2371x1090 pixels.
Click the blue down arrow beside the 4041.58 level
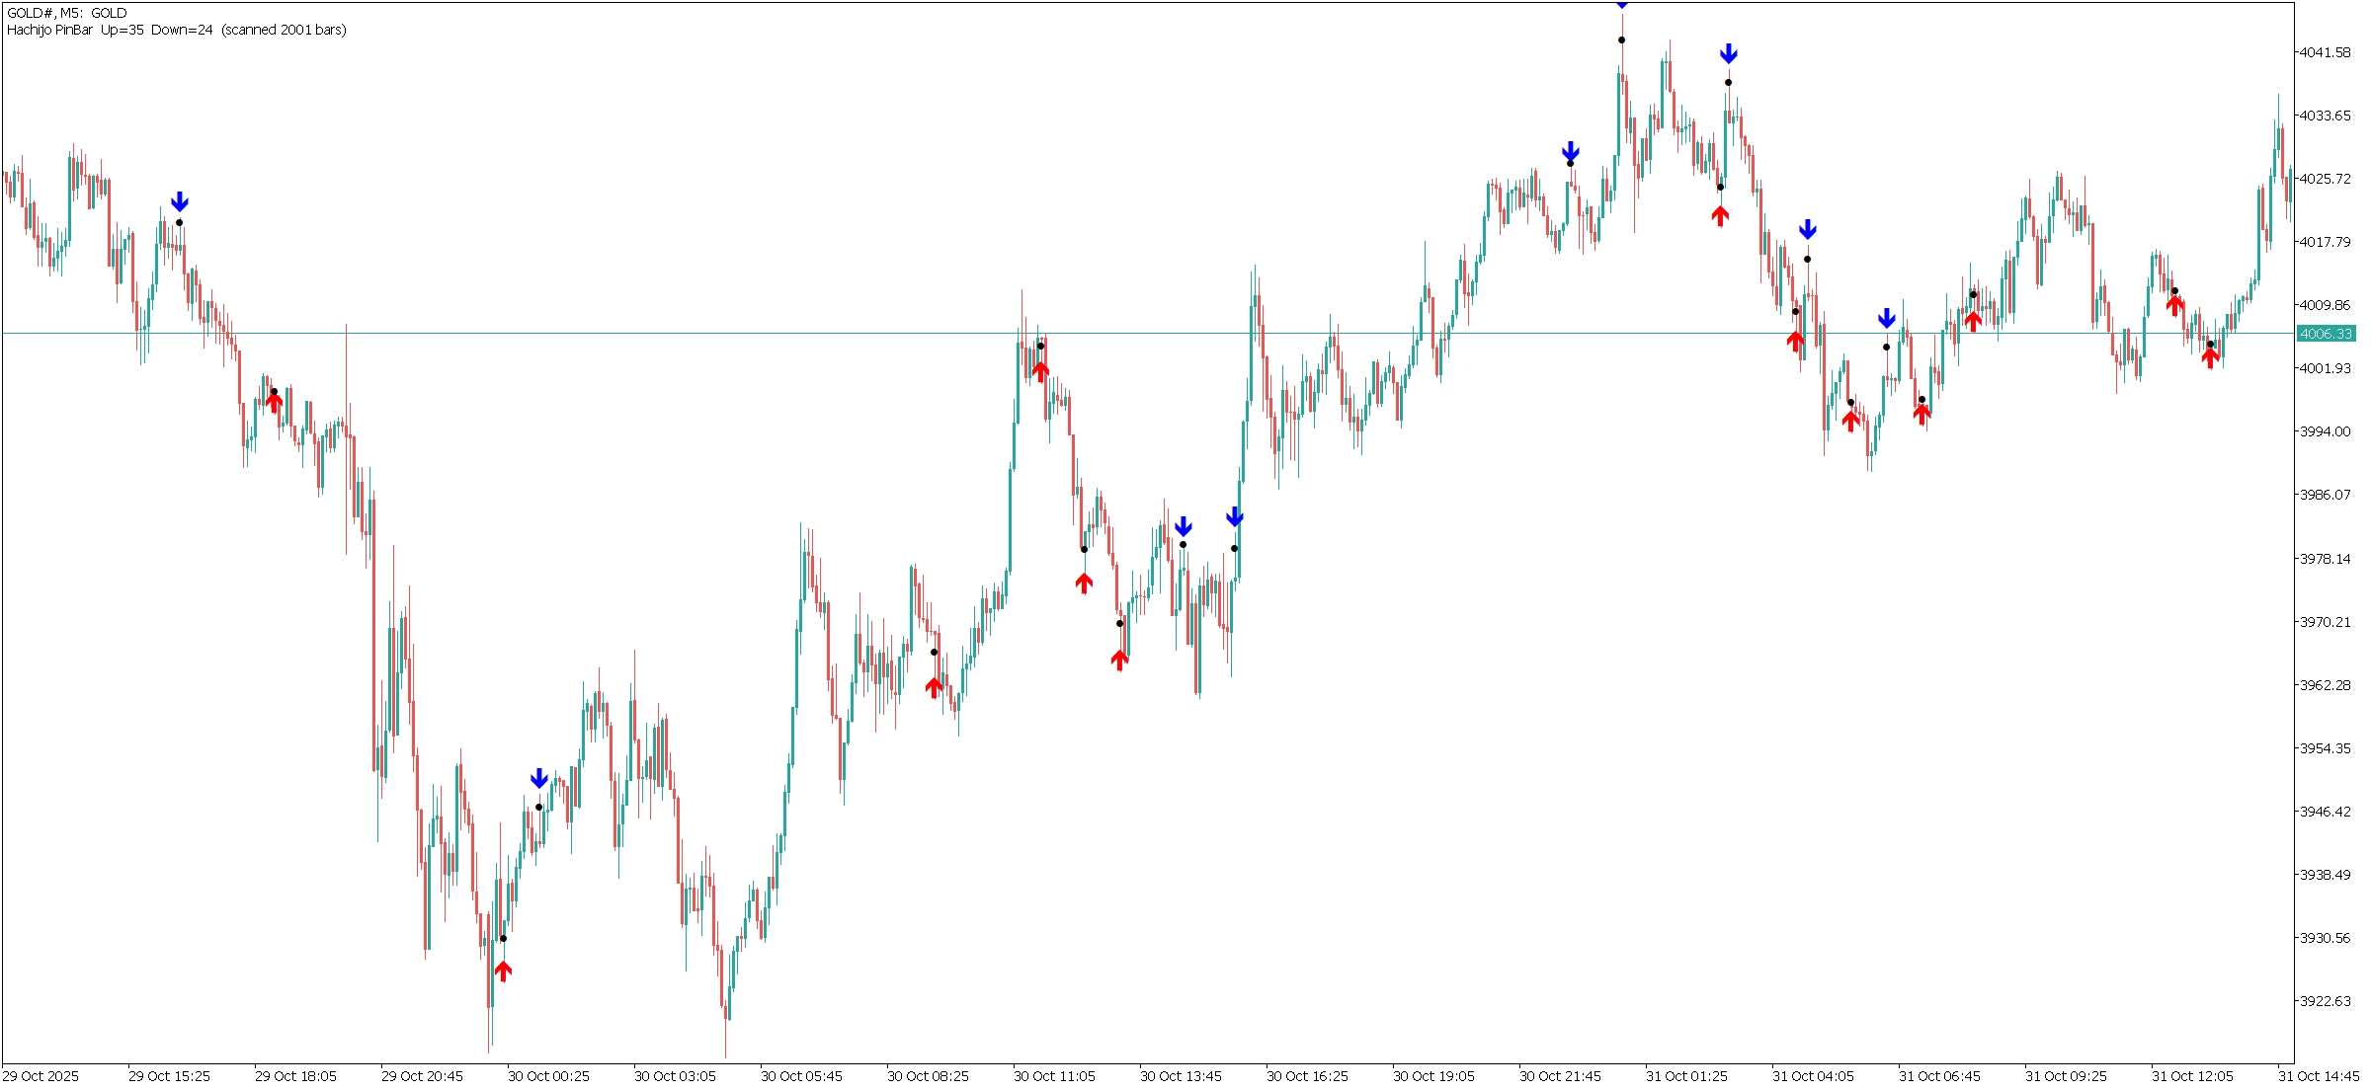(x=1728, y=54)
